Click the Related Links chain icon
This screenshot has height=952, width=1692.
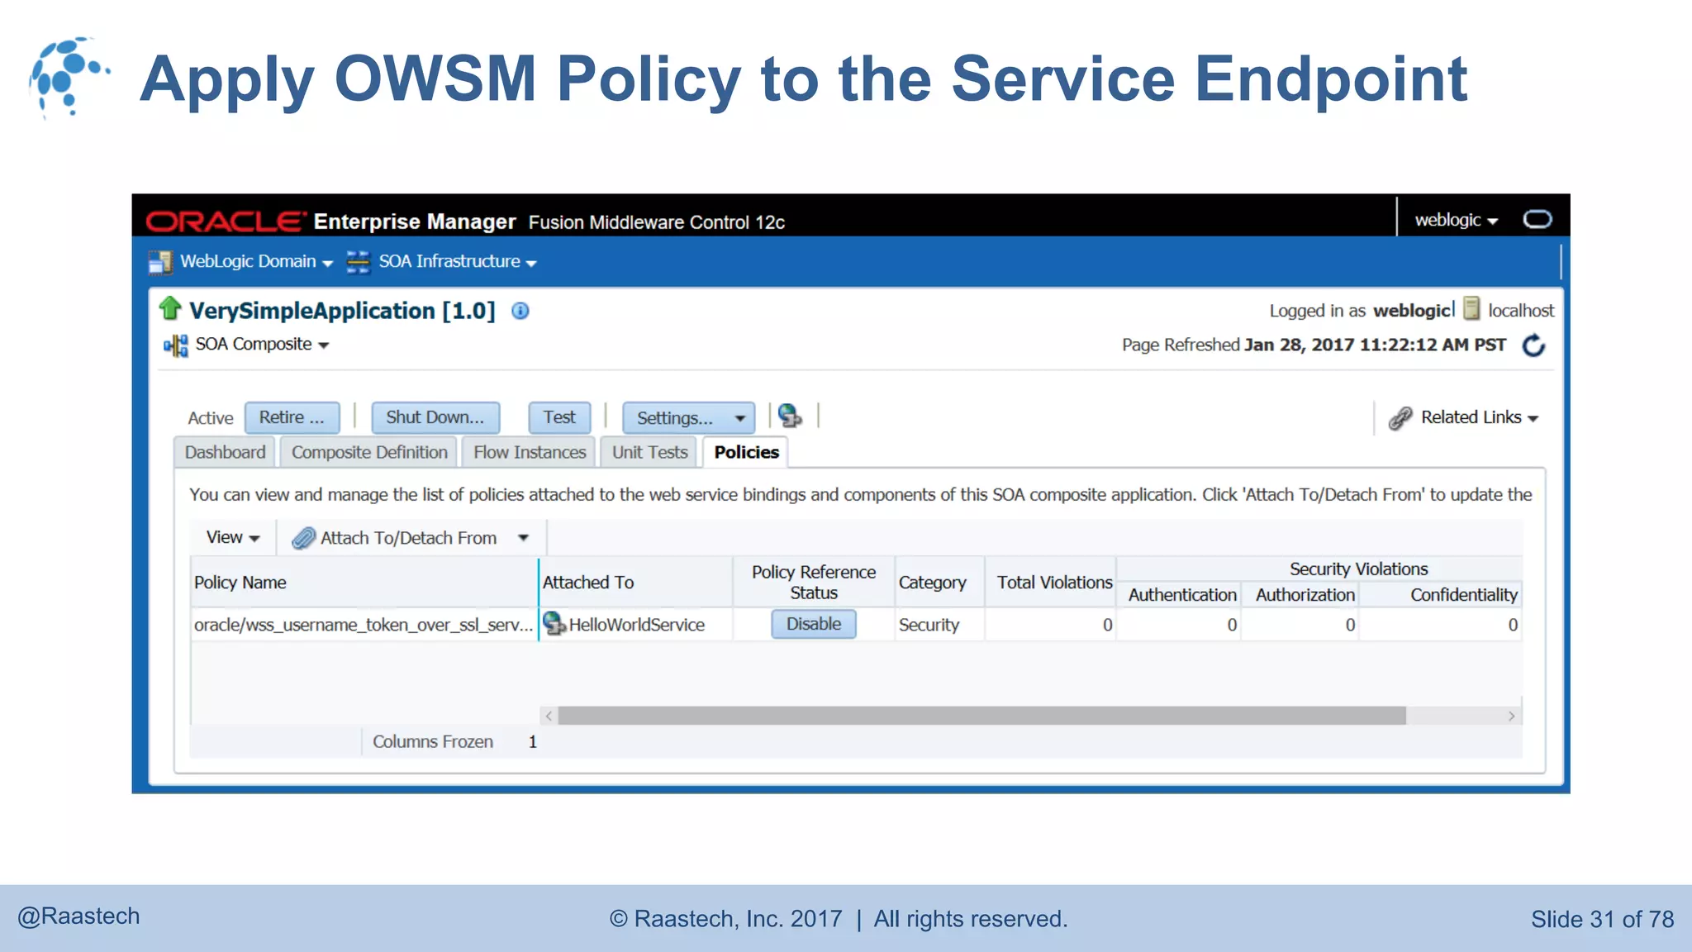tap(1400, 418)
